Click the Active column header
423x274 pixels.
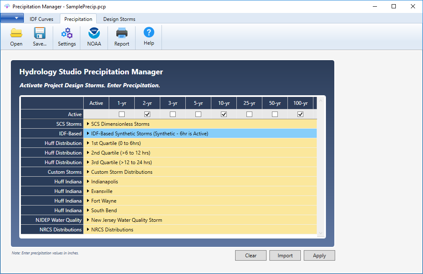coord(96,103)
